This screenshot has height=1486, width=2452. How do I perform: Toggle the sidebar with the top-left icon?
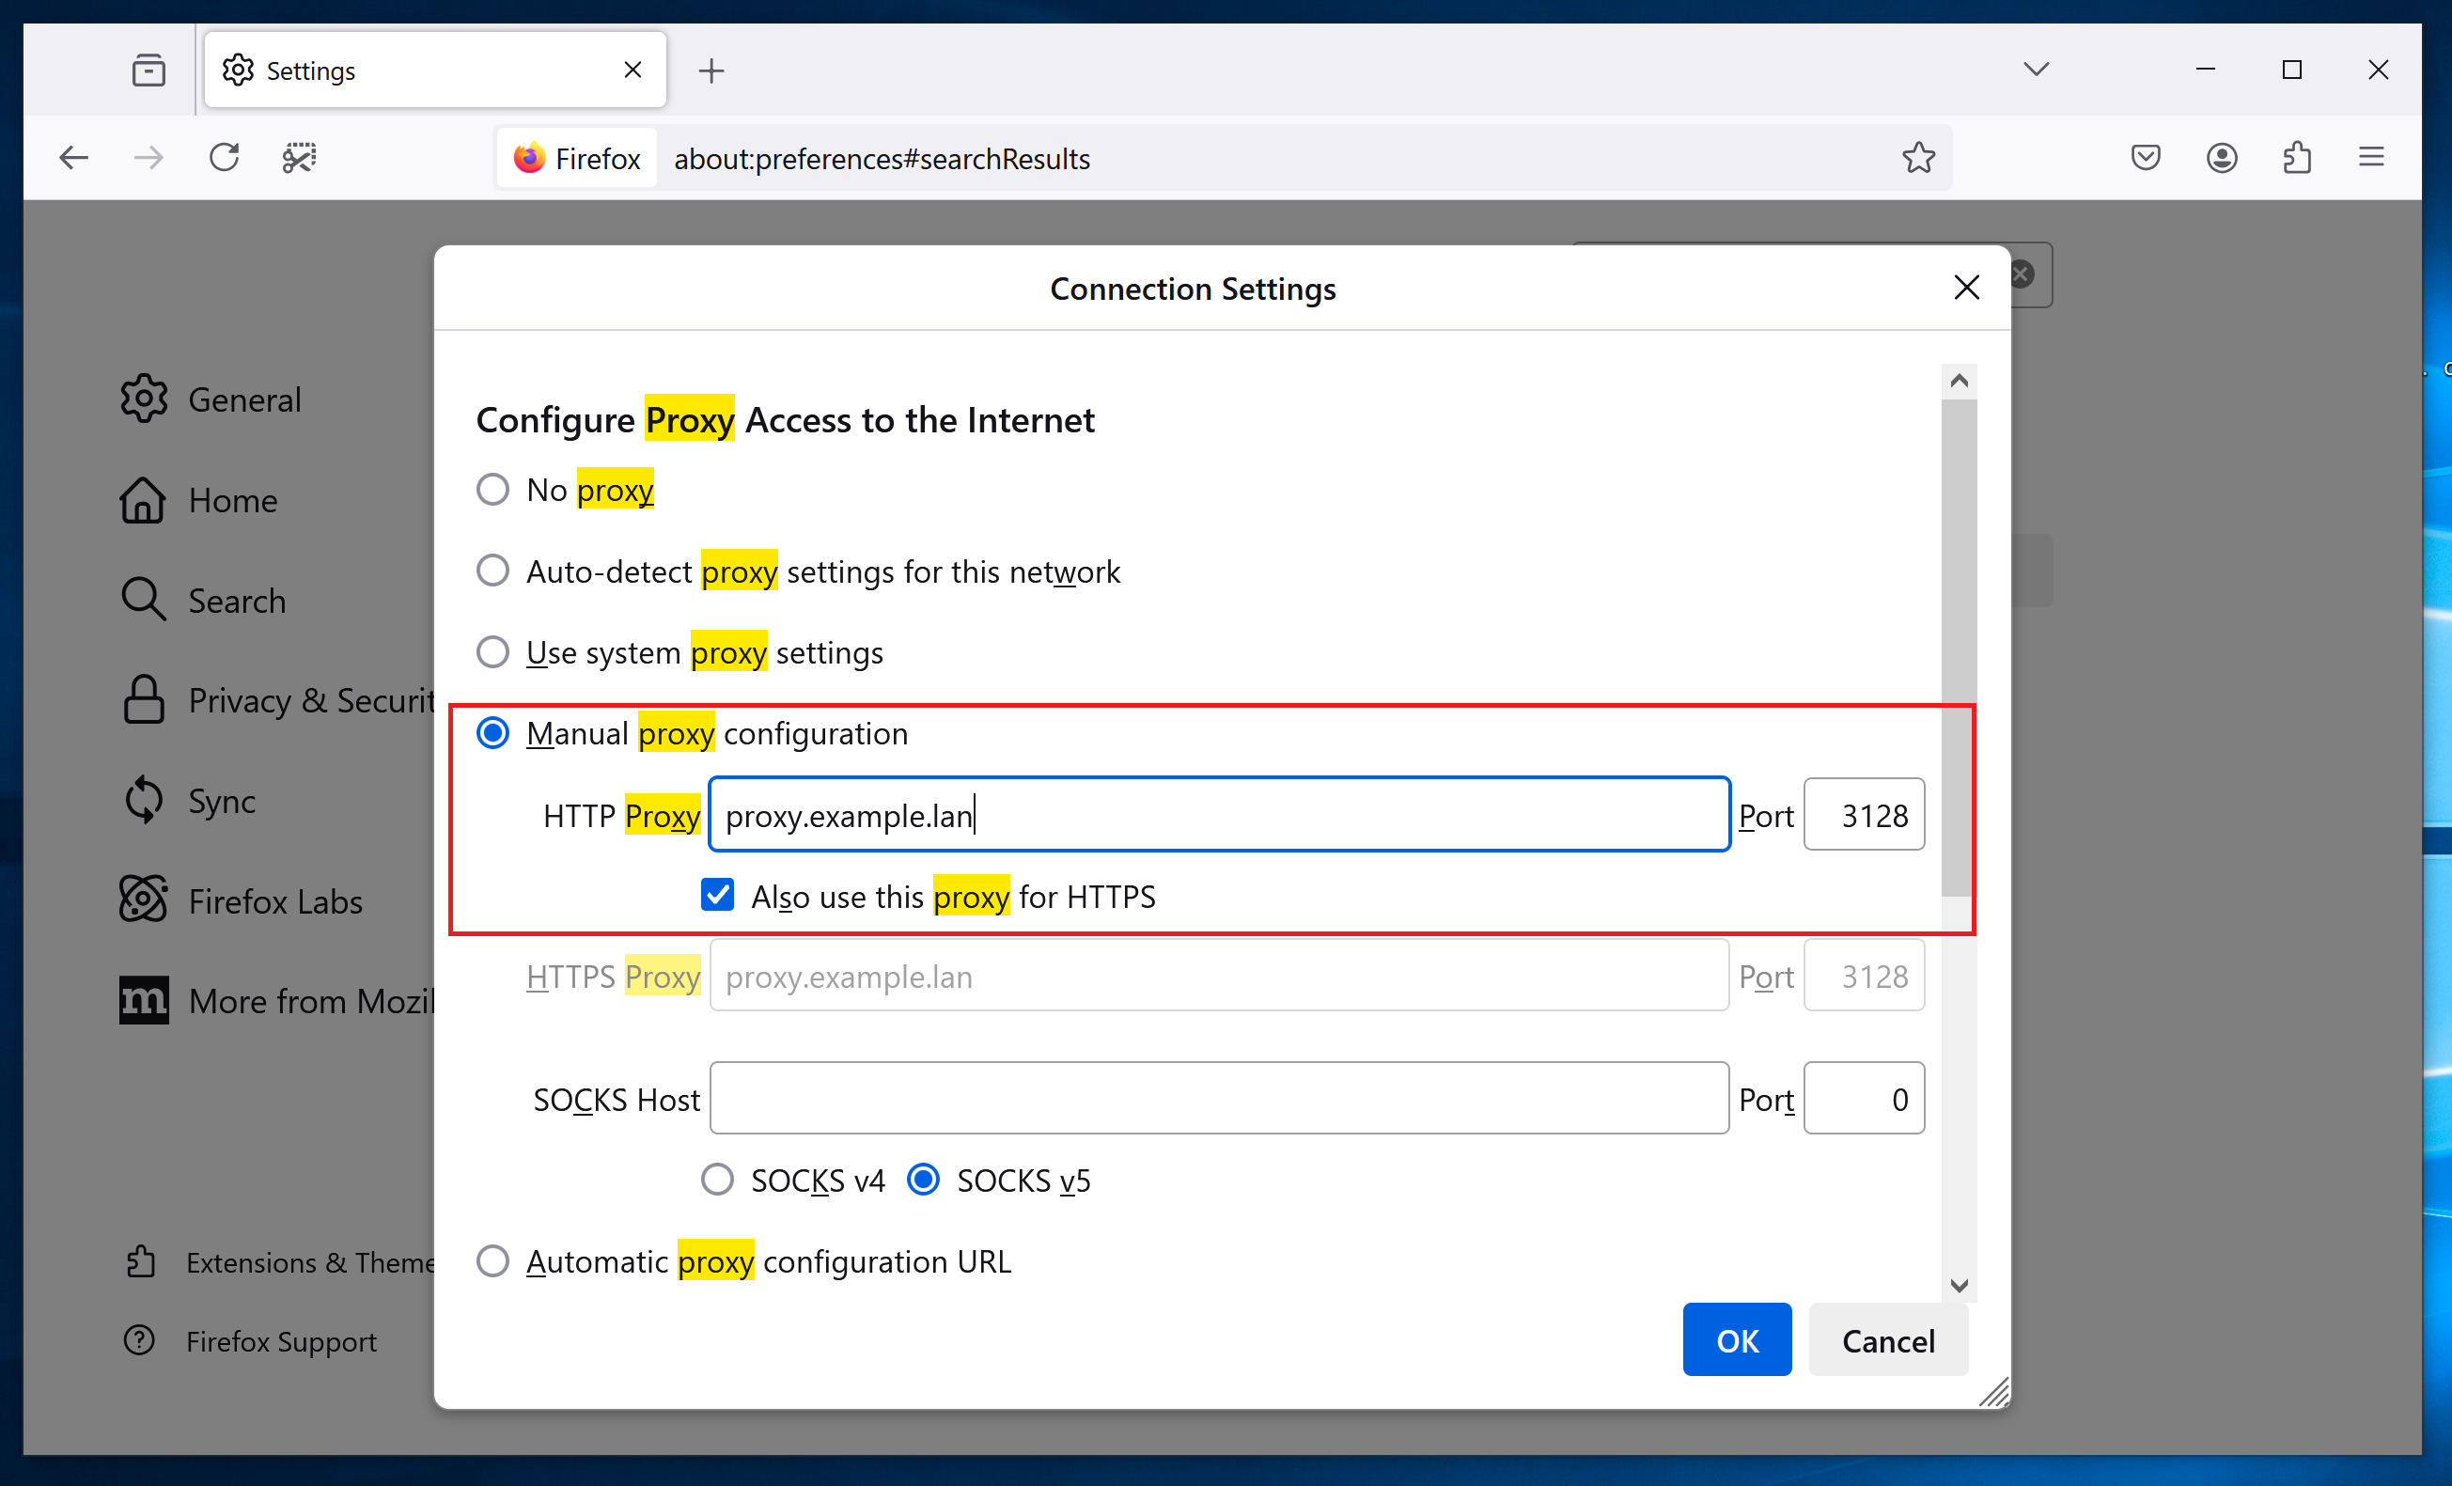[148, 70]
